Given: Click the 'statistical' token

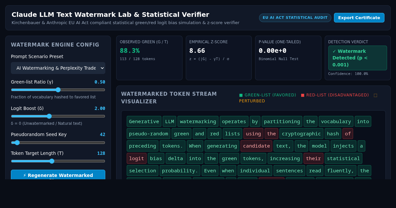Looking at the screenshot, I should coord(344,158).
